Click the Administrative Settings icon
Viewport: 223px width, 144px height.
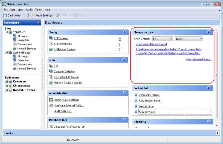(x=51, y=100)
